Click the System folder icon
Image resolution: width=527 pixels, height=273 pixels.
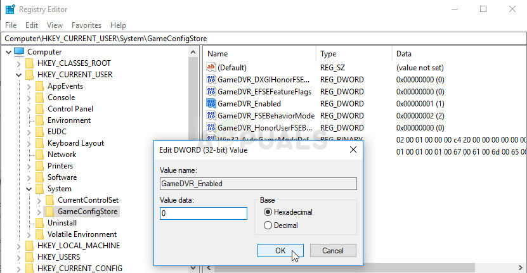[x=40, y=189]
